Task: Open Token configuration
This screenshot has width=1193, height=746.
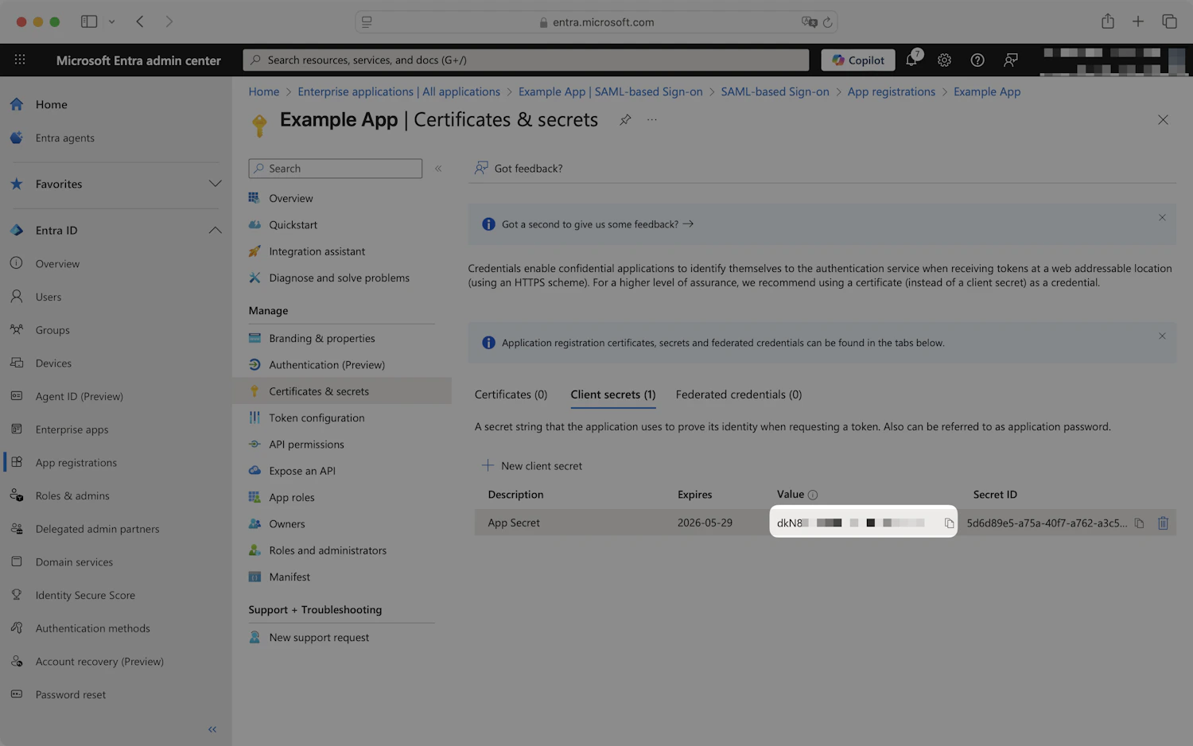Action: point(317,418)
